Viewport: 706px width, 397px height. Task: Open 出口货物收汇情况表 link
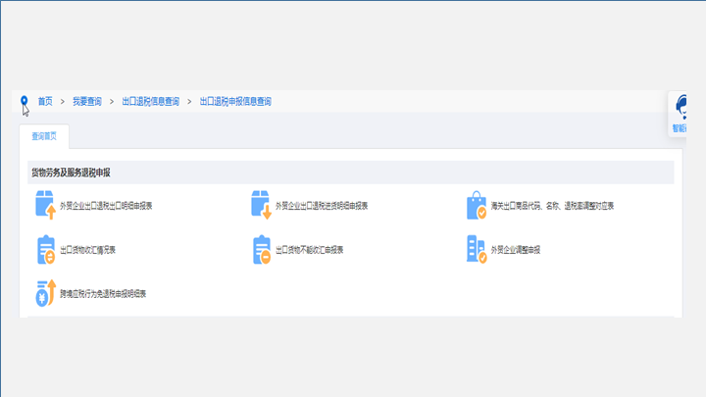click(88, 250)
